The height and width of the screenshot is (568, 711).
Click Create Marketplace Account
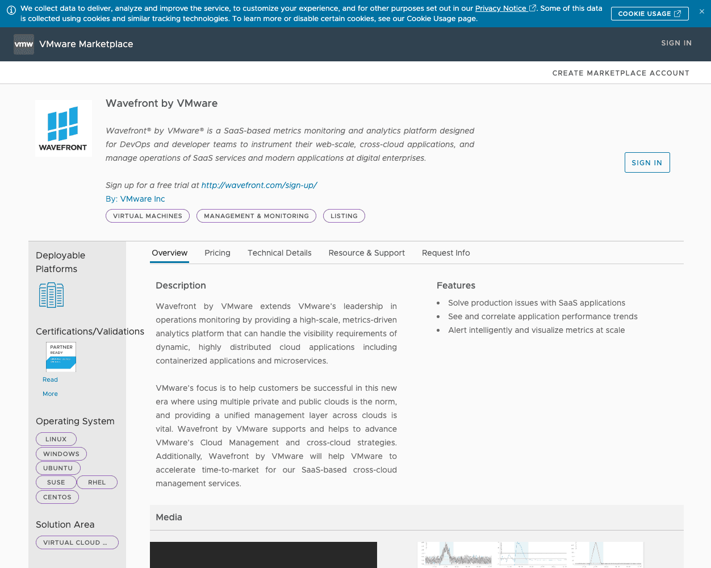(621, 73)
